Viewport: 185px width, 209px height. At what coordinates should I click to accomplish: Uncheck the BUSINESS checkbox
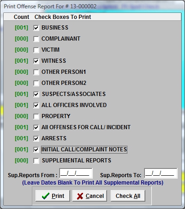[36, 28]
